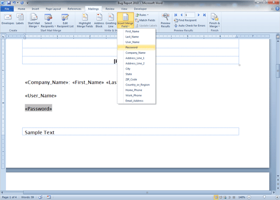Switch to Home tab
280x200 pixels.
tap(22, 9)
